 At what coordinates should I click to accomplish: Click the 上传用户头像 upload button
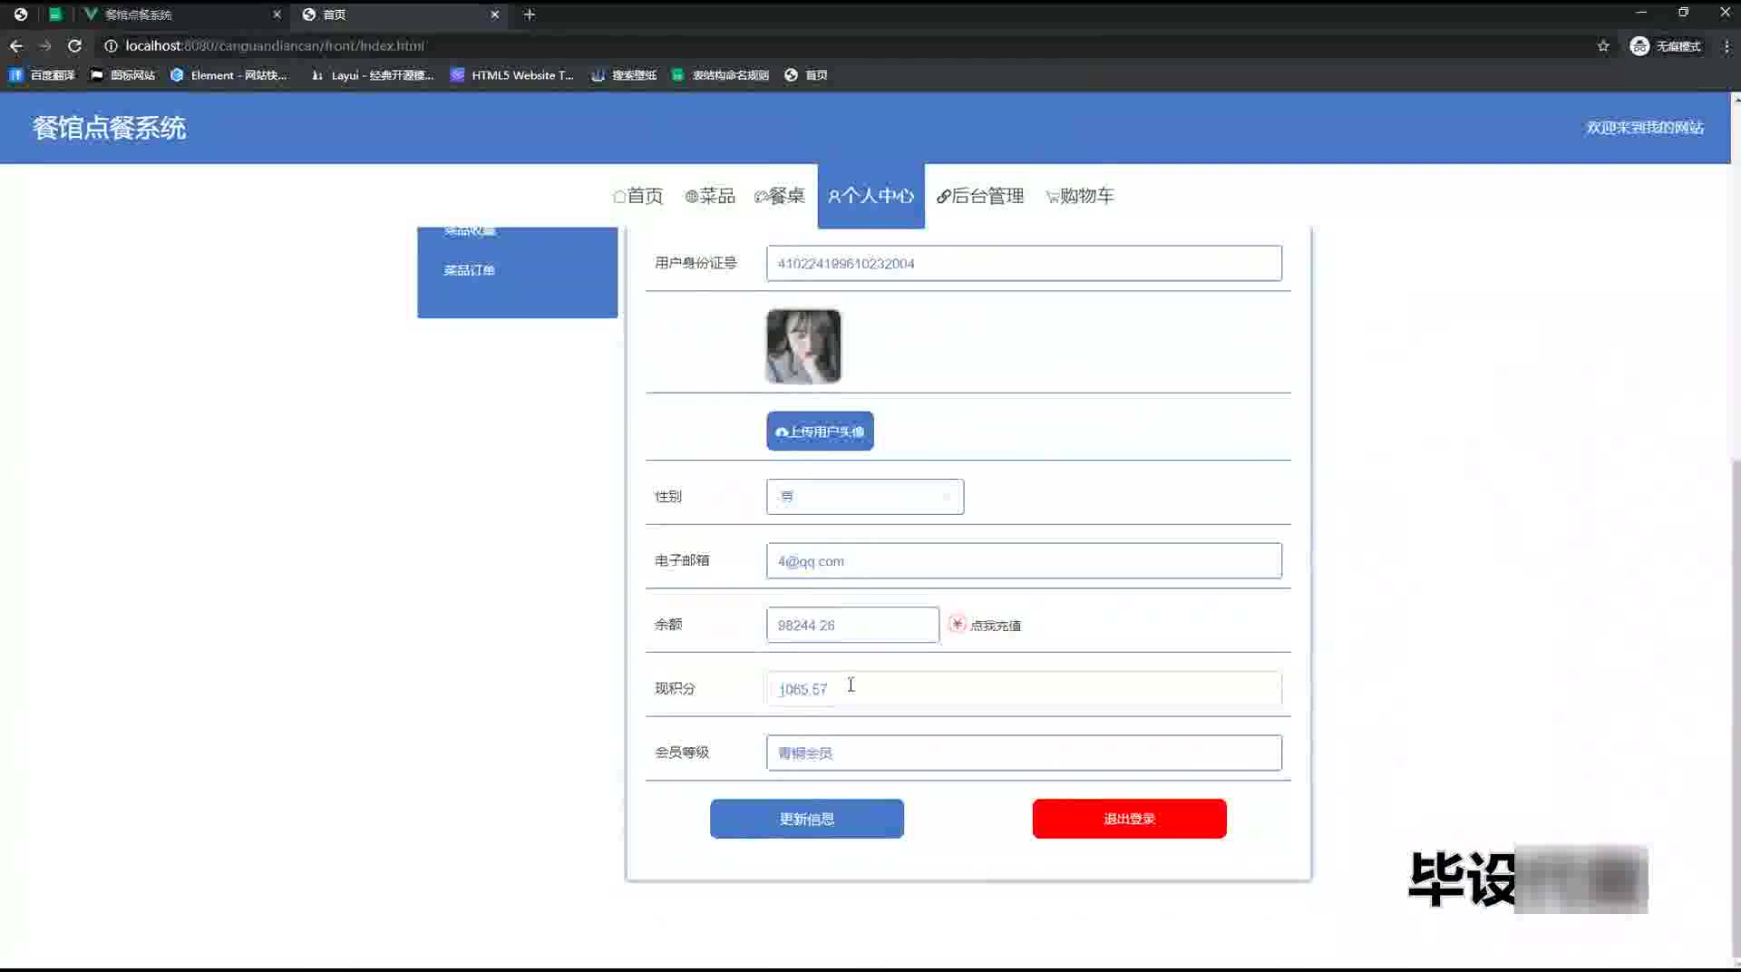(x=821, y=432)
